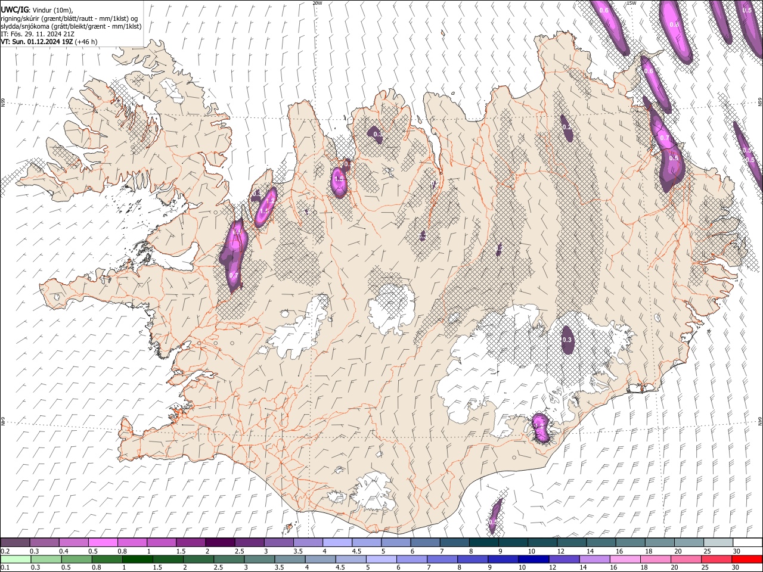763x572 pixels.
Task: Click the '15W' longitude label at top
Action: 631,3
